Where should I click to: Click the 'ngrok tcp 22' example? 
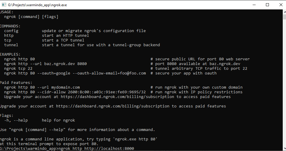pyautogui.click(x=18, y=69)
